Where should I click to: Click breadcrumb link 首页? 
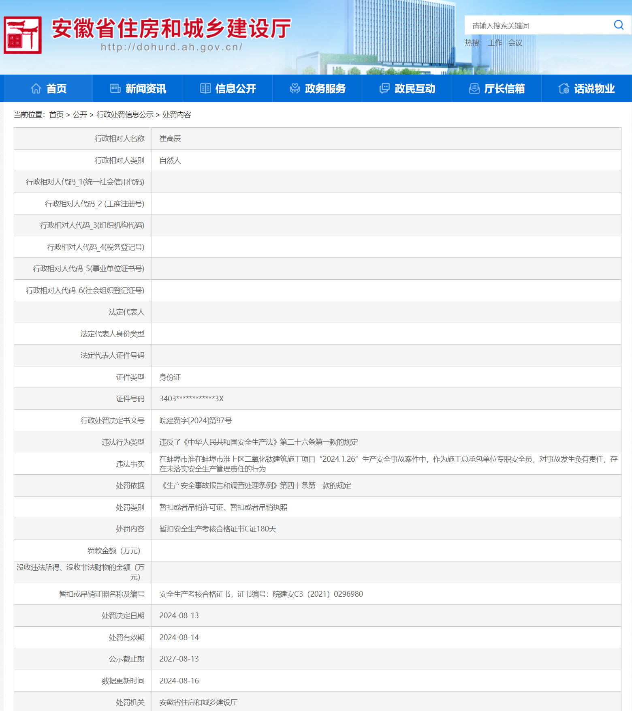(x=56, y=115)
